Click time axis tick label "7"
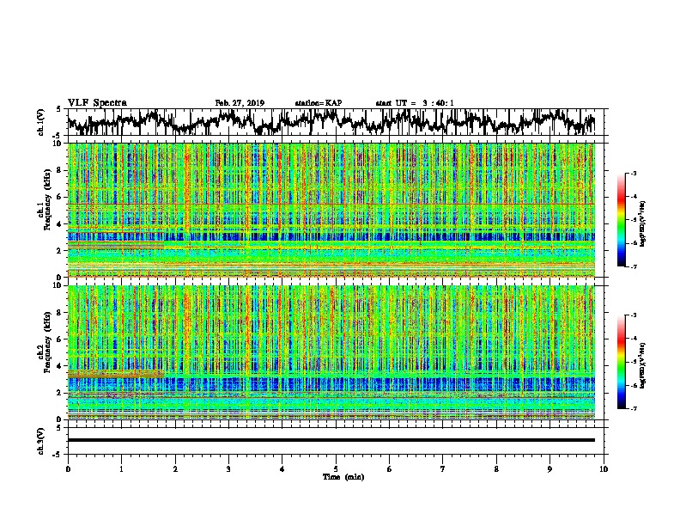This screenshot has width=680, height=526. [x=443, y=469]
